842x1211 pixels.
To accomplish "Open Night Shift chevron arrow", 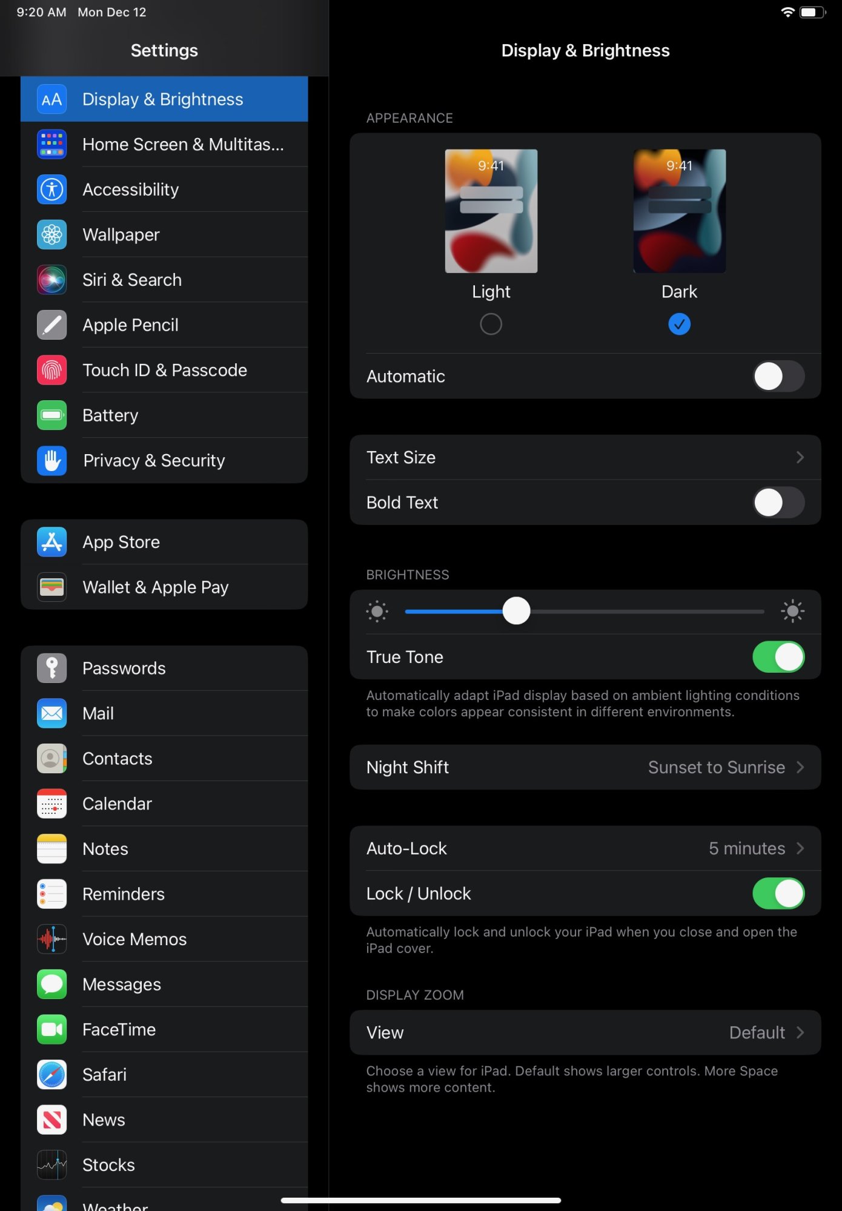I will coord(800,767).
